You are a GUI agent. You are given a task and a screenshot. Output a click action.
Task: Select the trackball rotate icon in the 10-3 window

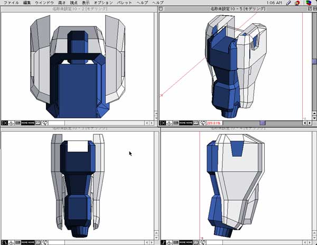click(45, 242)
